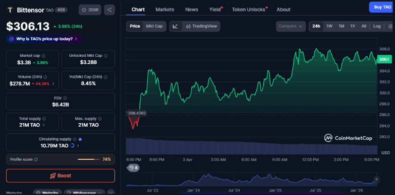Click the AI icon in TAO price question
This screenshot has height=195, width=395.
(x=11, y=39)
